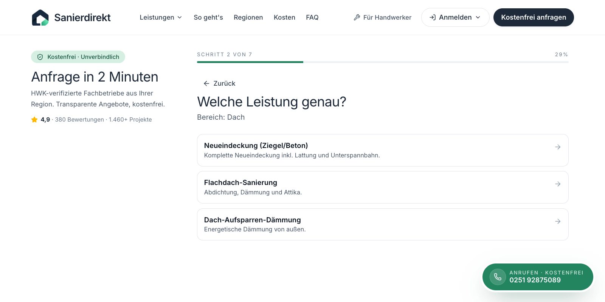The height and width of the screenshot is (302, 605).
Task: Click the Kostenfrei anfragen button
Action: pos(534,17)
